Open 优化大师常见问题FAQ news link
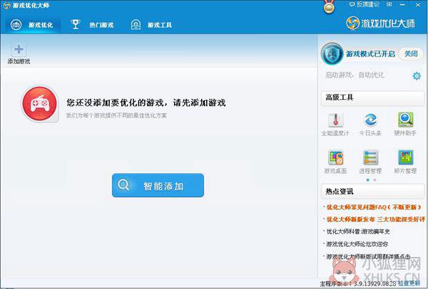Viewport: 428px width, 289px height. coord(373,207)
